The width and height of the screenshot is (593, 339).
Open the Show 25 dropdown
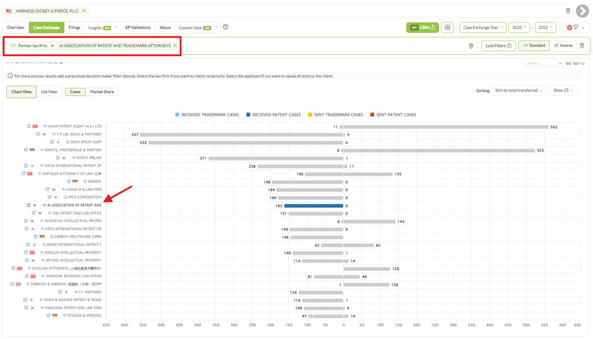(563, 91)
